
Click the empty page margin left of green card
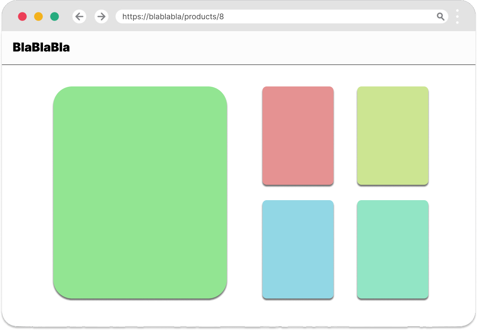[x=27, y=192]
